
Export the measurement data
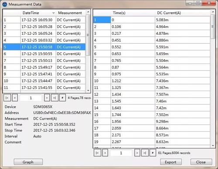coord(171,162)
